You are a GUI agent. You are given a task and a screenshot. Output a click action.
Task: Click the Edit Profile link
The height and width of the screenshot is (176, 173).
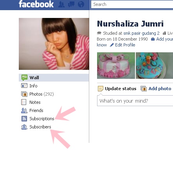pos(125,45)
